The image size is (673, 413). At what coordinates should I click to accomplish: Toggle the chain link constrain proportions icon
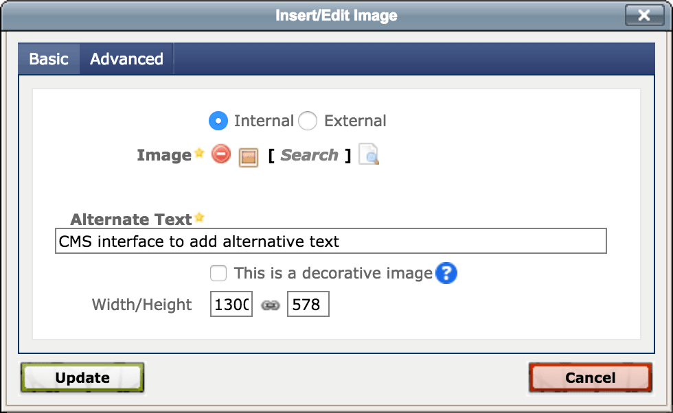click(x=271, y=305)
